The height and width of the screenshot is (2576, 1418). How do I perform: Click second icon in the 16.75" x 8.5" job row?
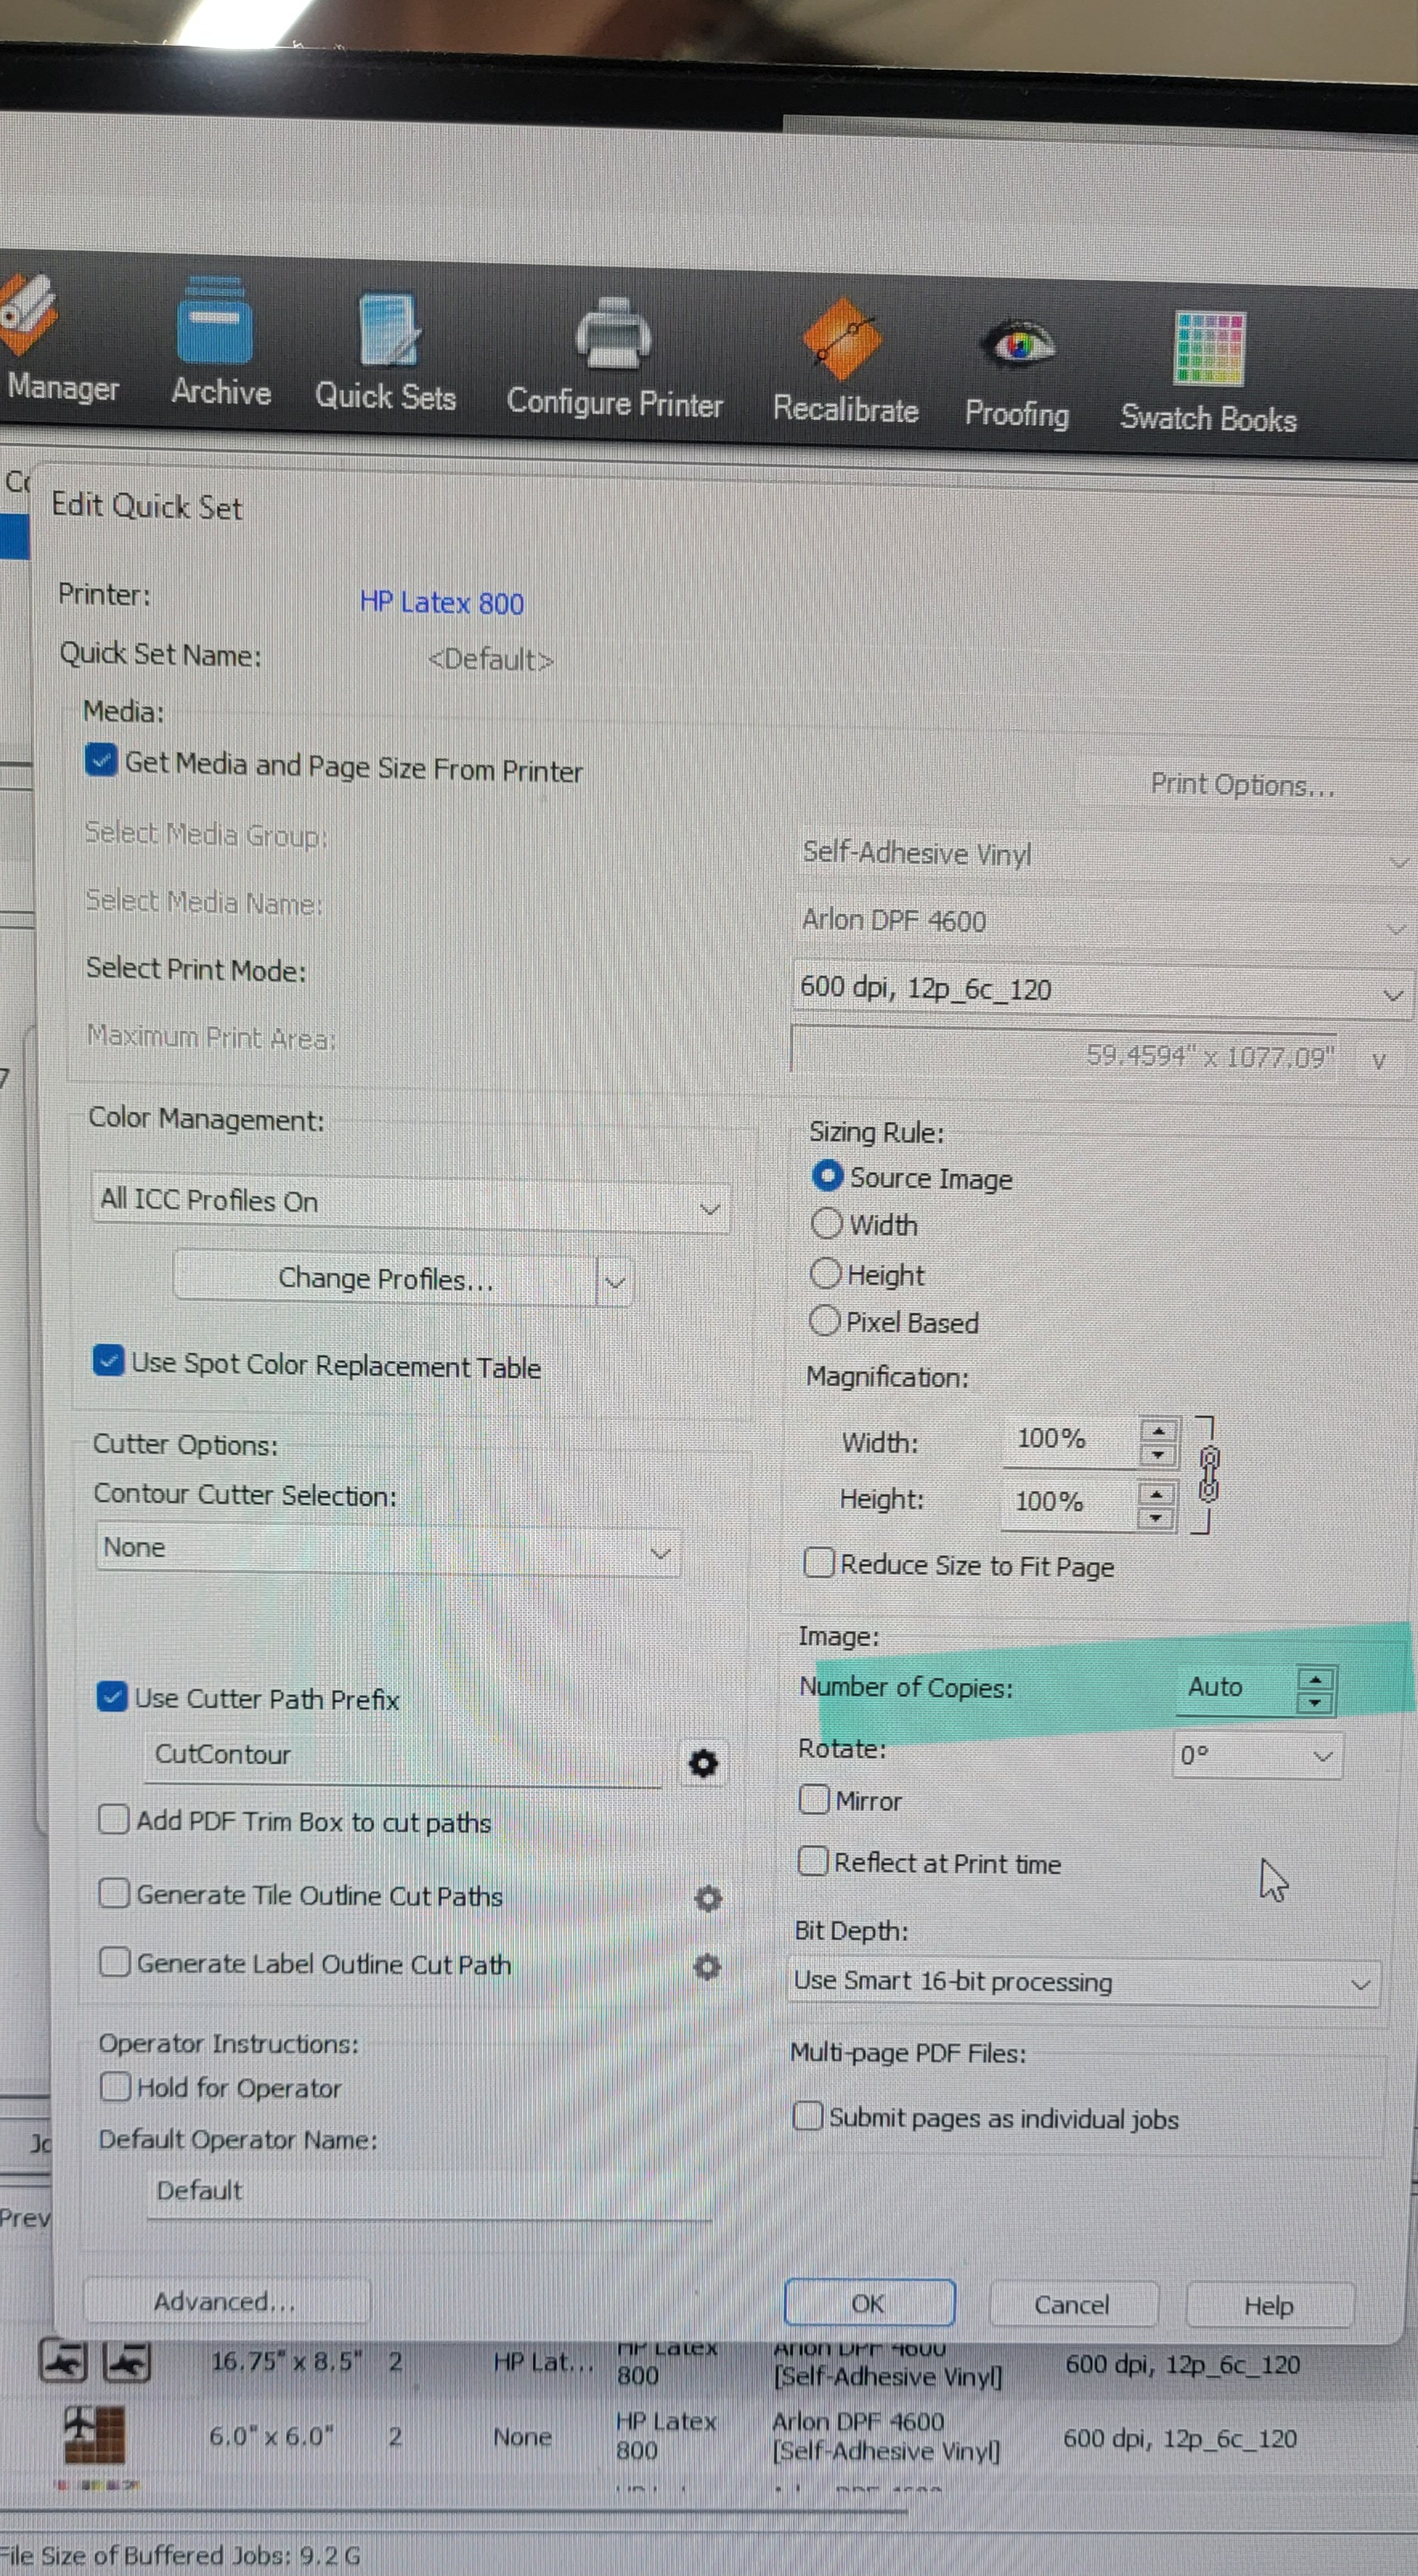128,2361
